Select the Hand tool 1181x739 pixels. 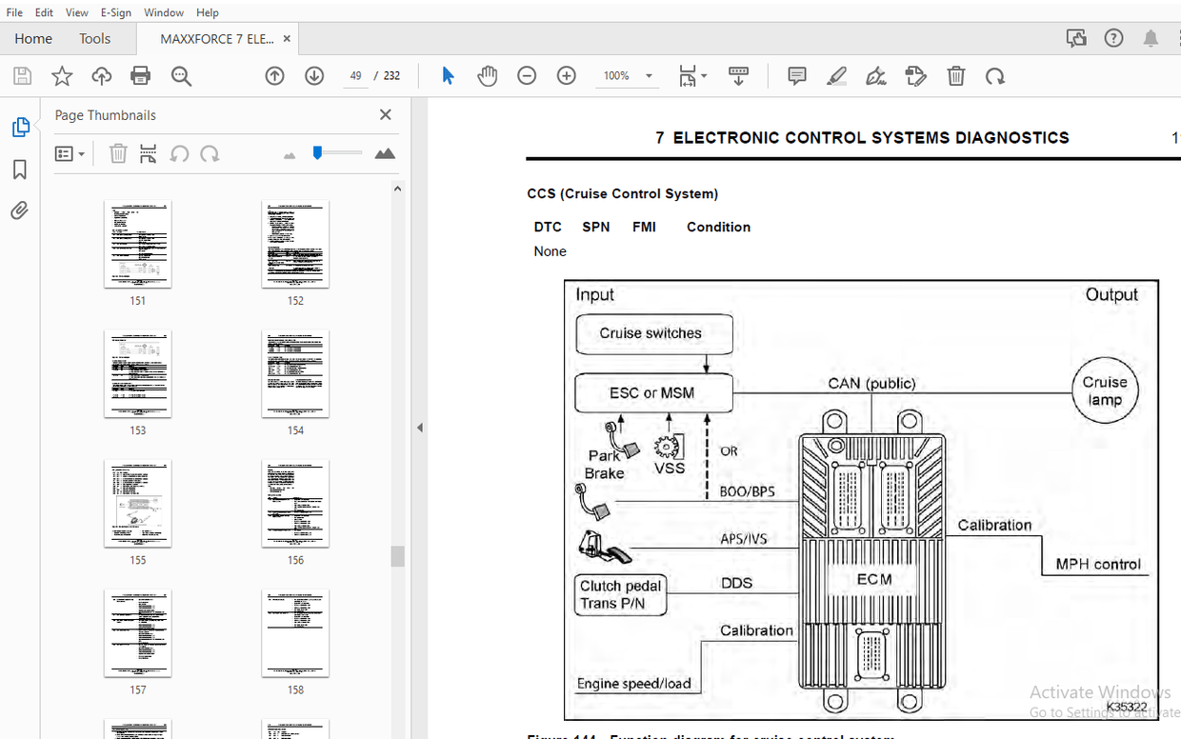click(x=487, y=75)
